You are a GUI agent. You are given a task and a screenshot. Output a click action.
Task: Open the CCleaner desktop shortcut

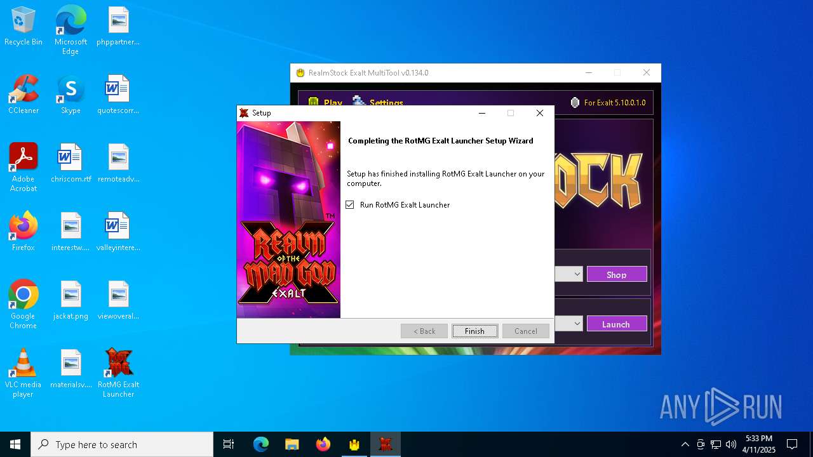point(24,95)
